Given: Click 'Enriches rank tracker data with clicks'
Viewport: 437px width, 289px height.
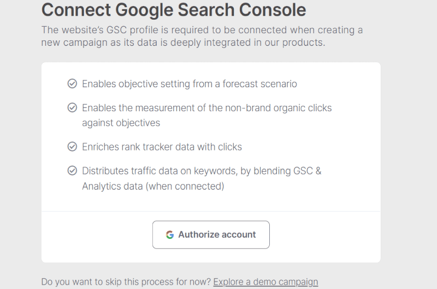Looking at the screenshot, I should 162,147.
